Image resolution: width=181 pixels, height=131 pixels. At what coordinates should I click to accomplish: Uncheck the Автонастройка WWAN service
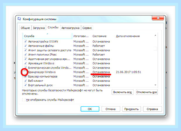25,41
